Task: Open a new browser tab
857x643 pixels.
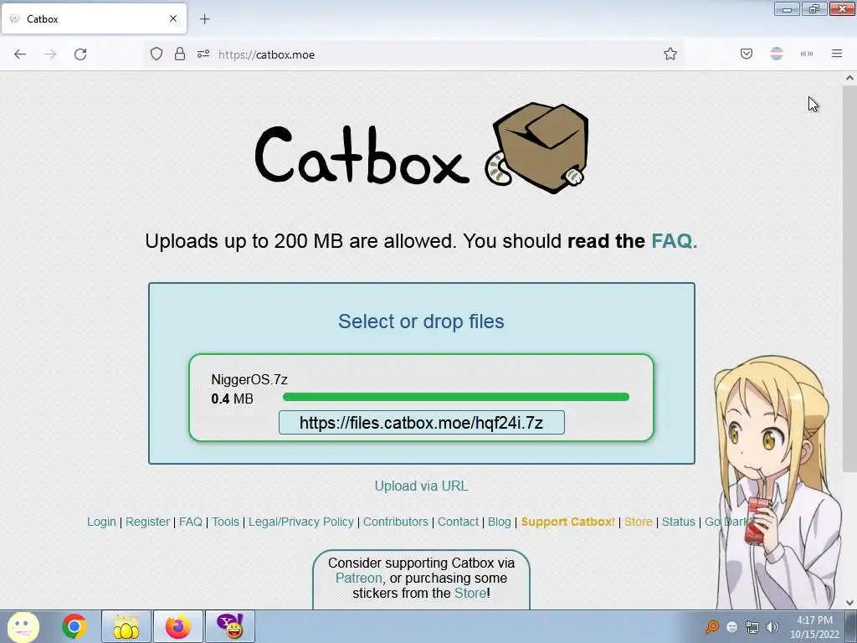Action: click(x=204, y=19)
